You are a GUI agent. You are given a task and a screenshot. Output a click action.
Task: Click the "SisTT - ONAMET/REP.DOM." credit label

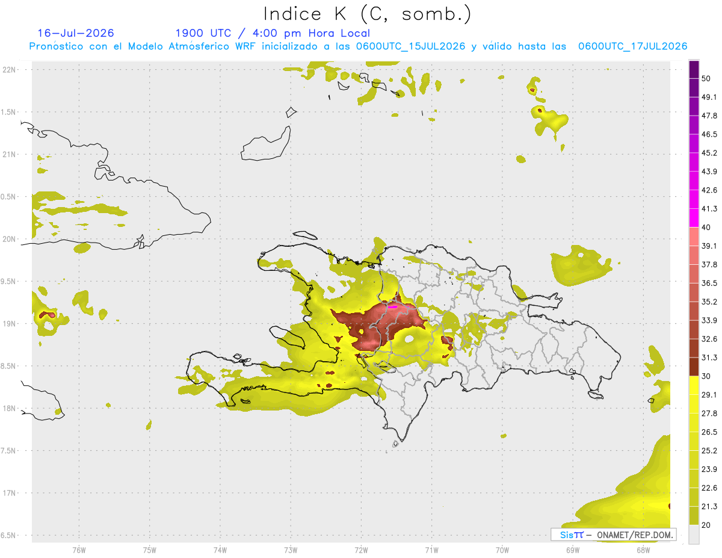[614, 535]
